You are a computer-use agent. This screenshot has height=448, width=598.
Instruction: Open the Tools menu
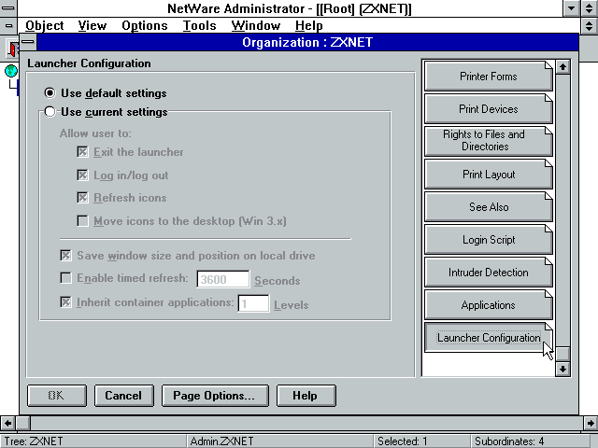[x=199, y=25]
